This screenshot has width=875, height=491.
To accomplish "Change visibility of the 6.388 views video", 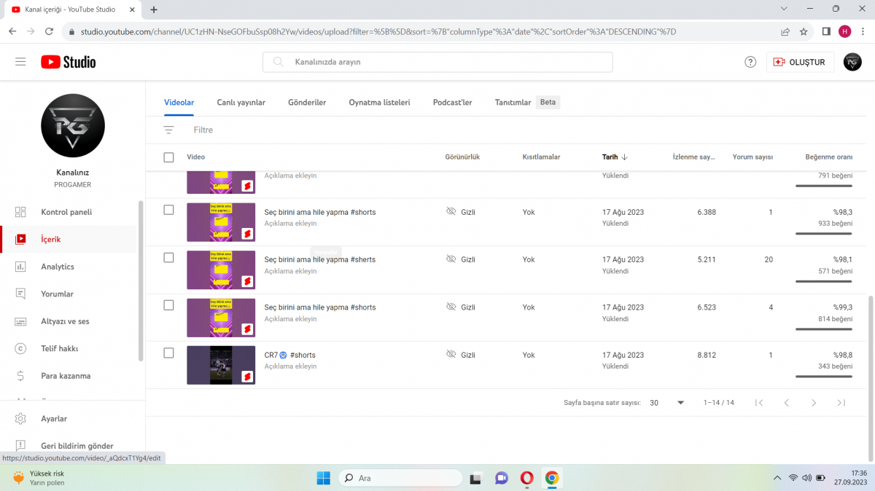I will [461, 212].
